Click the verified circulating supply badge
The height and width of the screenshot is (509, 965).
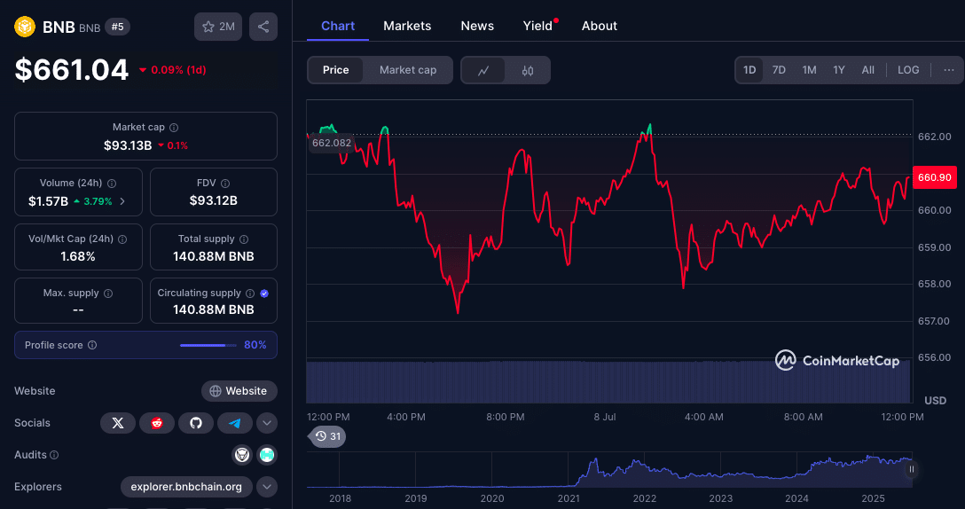tap(264, 294)
